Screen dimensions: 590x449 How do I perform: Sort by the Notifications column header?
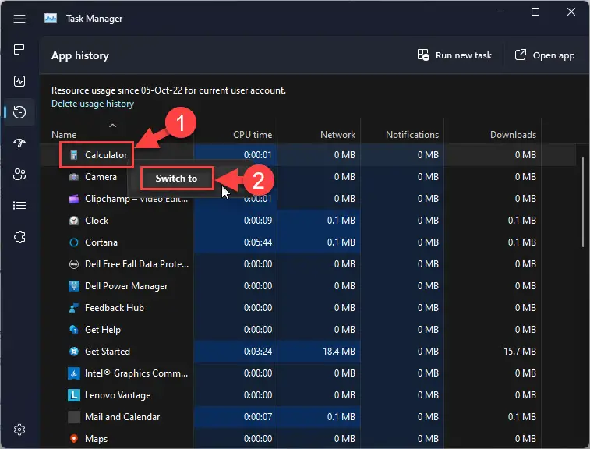tap(412, 135)
